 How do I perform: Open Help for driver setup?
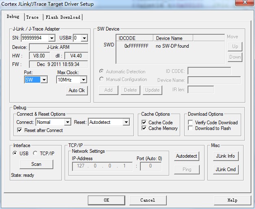point(233,200)
